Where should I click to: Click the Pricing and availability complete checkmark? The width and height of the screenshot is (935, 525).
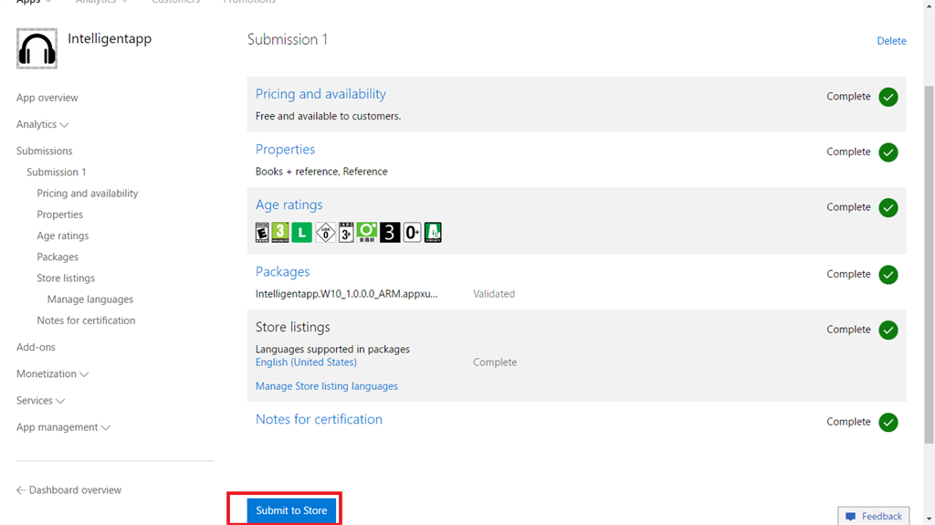coord(888,97)
